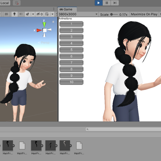Toggle the Local pivot rotation button
The width and height of the screenshot is (161, 161).
tap(5, 3)
